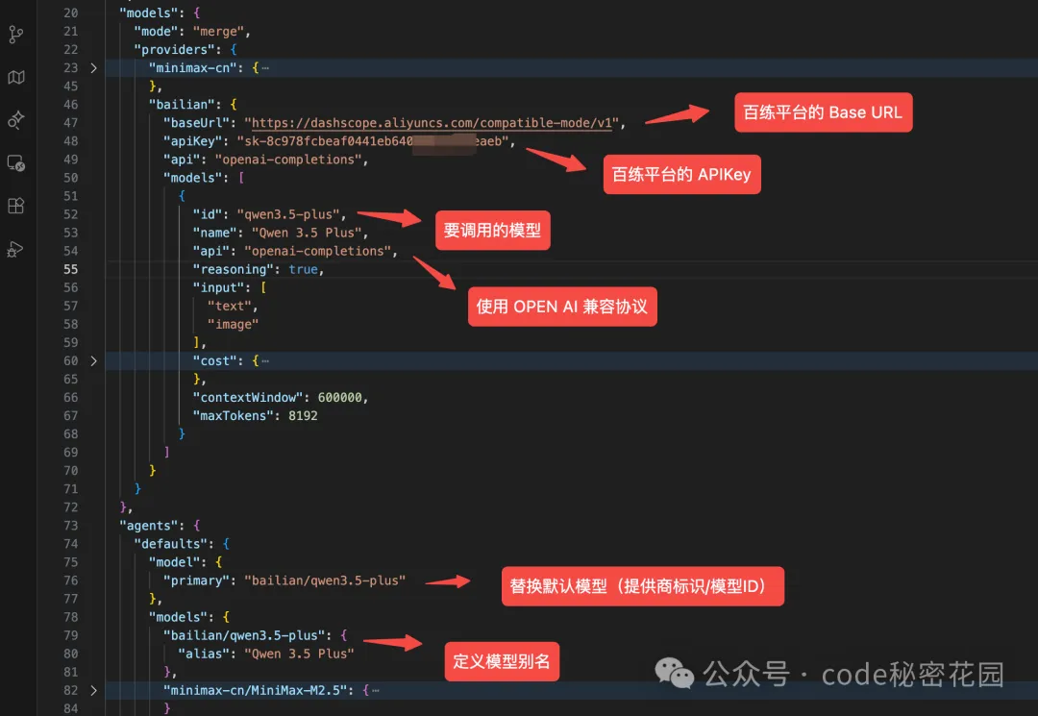Click line number 55 in gutter

pos(70,269)
